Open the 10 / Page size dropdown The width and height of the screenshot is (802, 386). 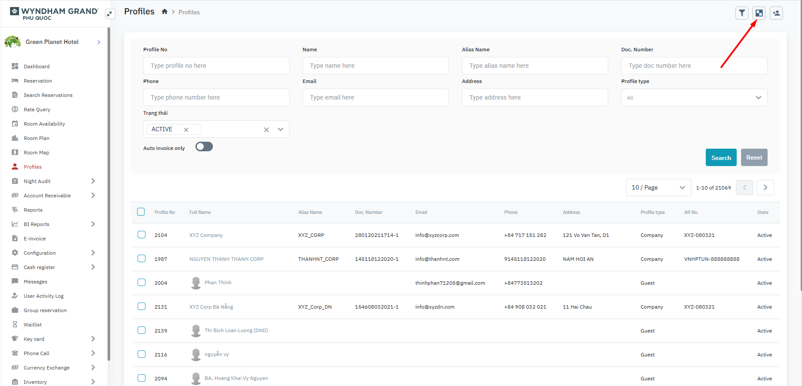pyautogui.click(x=658, y=188)
